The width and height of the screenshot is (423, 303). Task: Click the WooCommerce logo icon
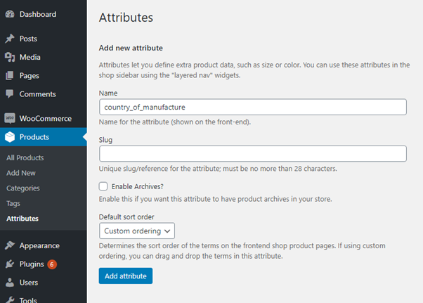[x=10, y=119]
